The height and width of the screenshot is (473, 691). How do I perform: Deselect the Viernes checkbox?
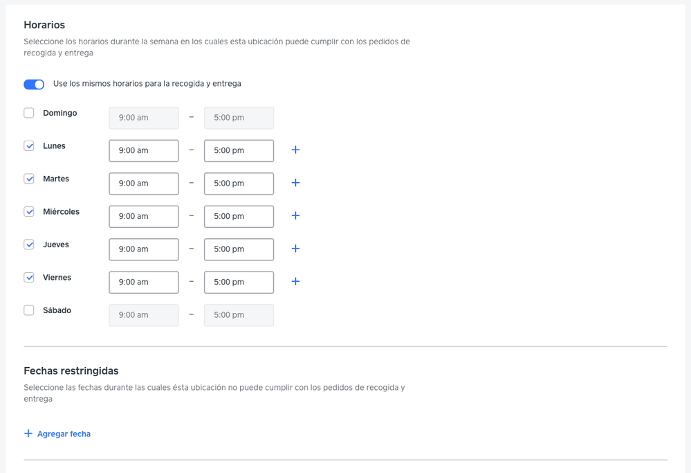[x=29, y=278]
